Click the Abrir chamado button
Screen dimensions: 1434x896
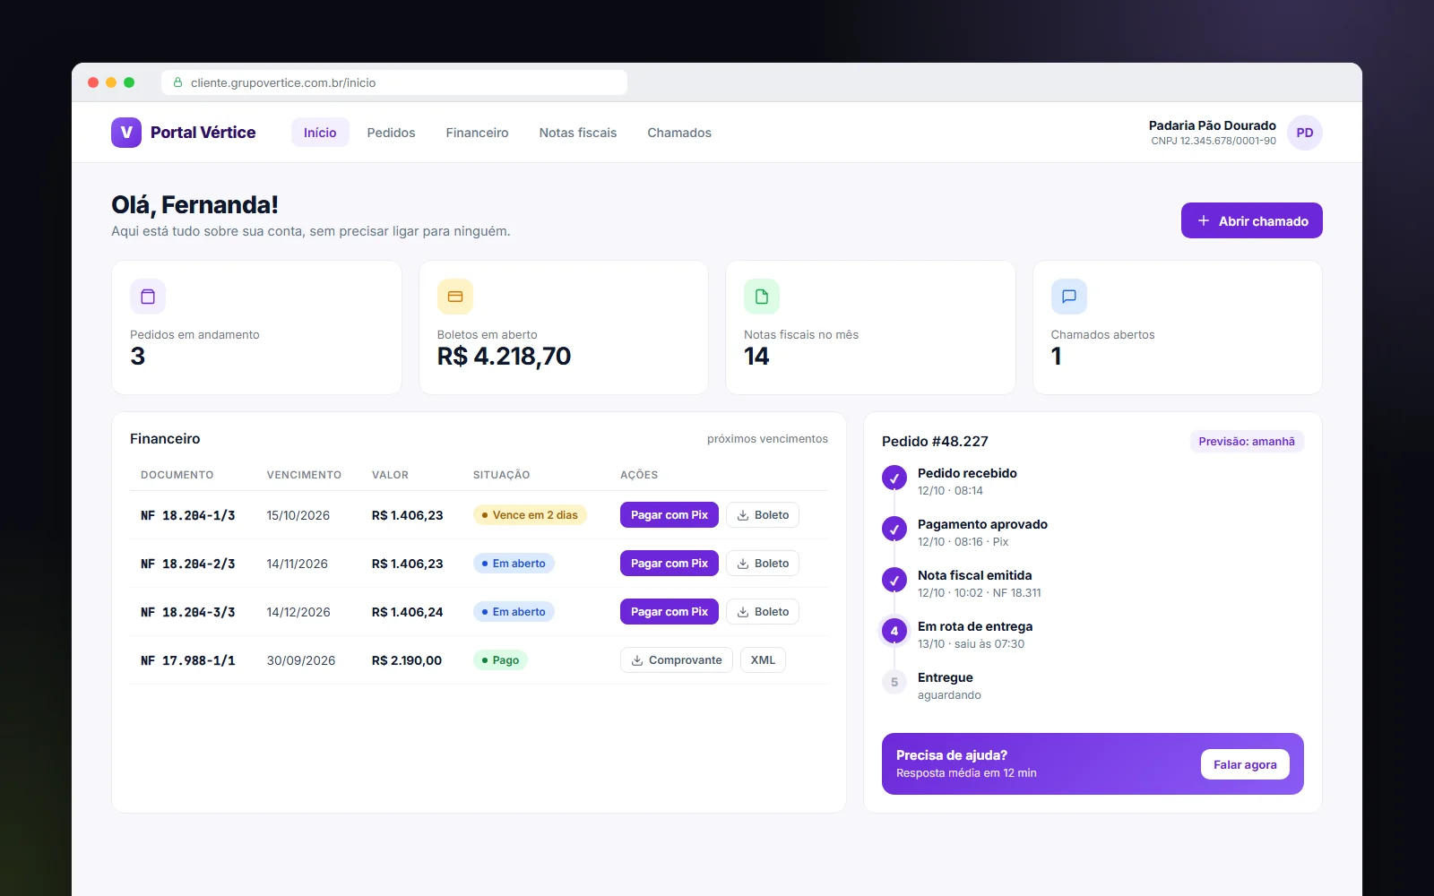1252,220
